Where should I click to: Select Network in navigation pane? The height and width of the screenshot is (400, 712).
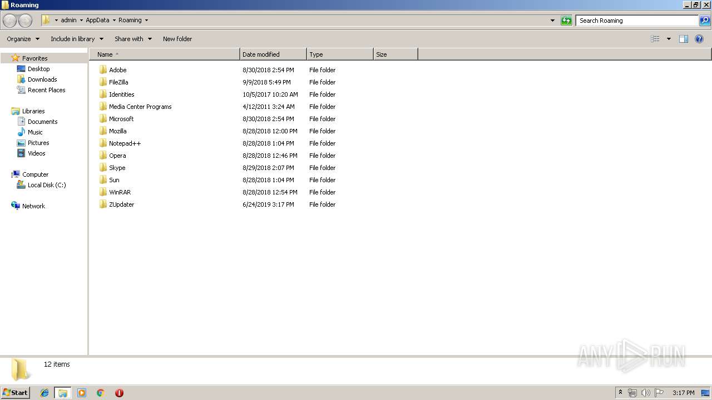[x=33, y=206]
